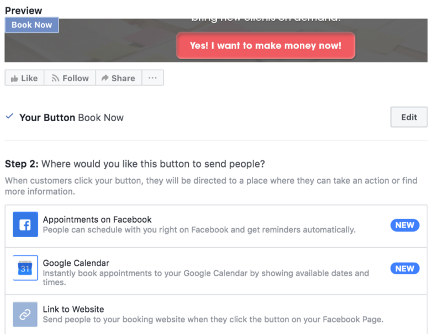Click the Google Calendar icon
This screenshot has width=428, height=334.
[25, 268]
